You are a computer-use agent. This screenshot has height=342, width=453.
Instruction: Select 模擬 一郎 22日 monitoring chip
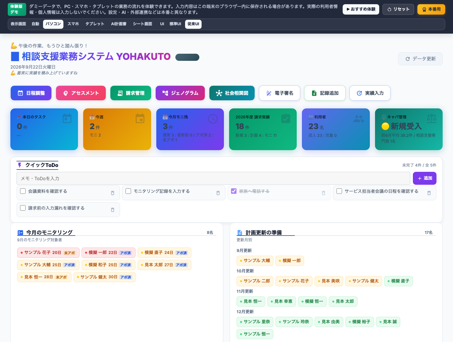[108, 253]
